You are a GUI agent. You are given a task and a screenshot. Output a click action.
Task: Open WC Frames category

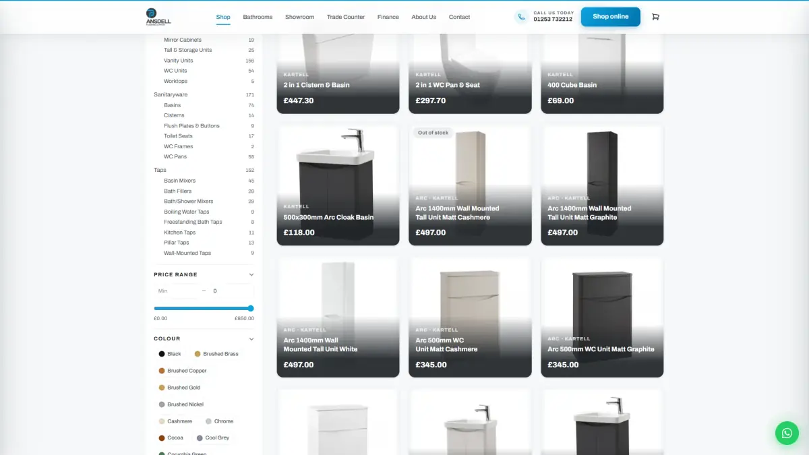pyautogui.click(x=179, y=146)
